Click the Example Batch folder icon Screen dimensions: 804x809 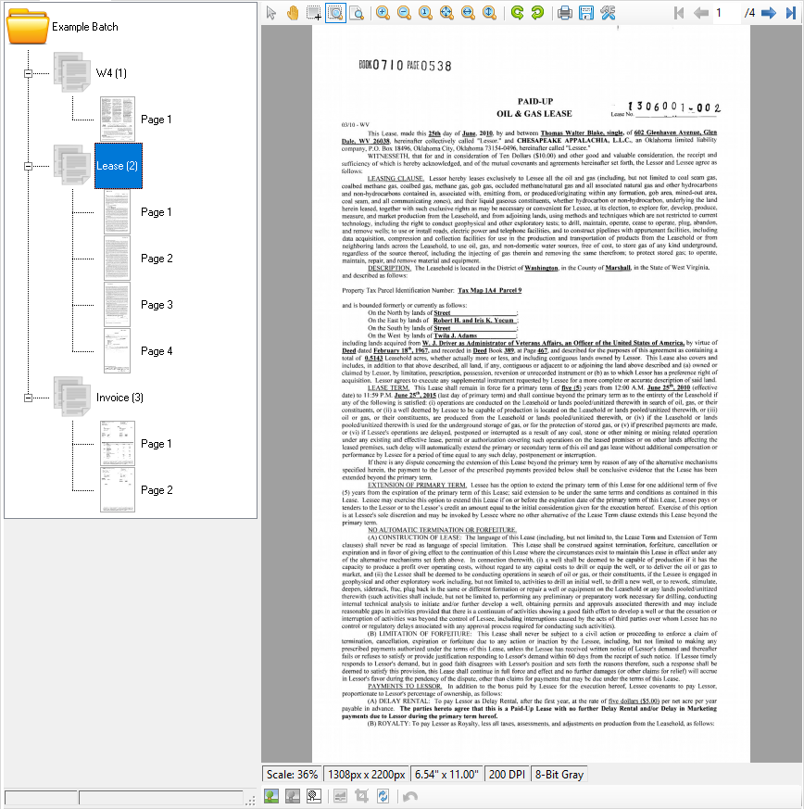[x=28, y=26]
